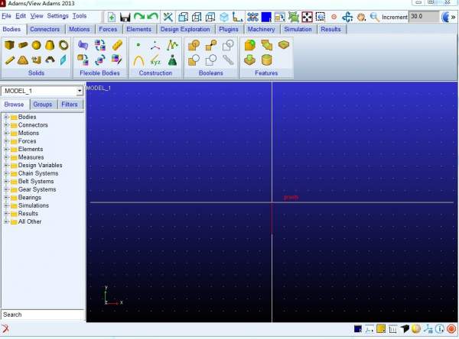
Task: Select the Simulations tree item
Action: pyautogui.click(x=34, y=205)
